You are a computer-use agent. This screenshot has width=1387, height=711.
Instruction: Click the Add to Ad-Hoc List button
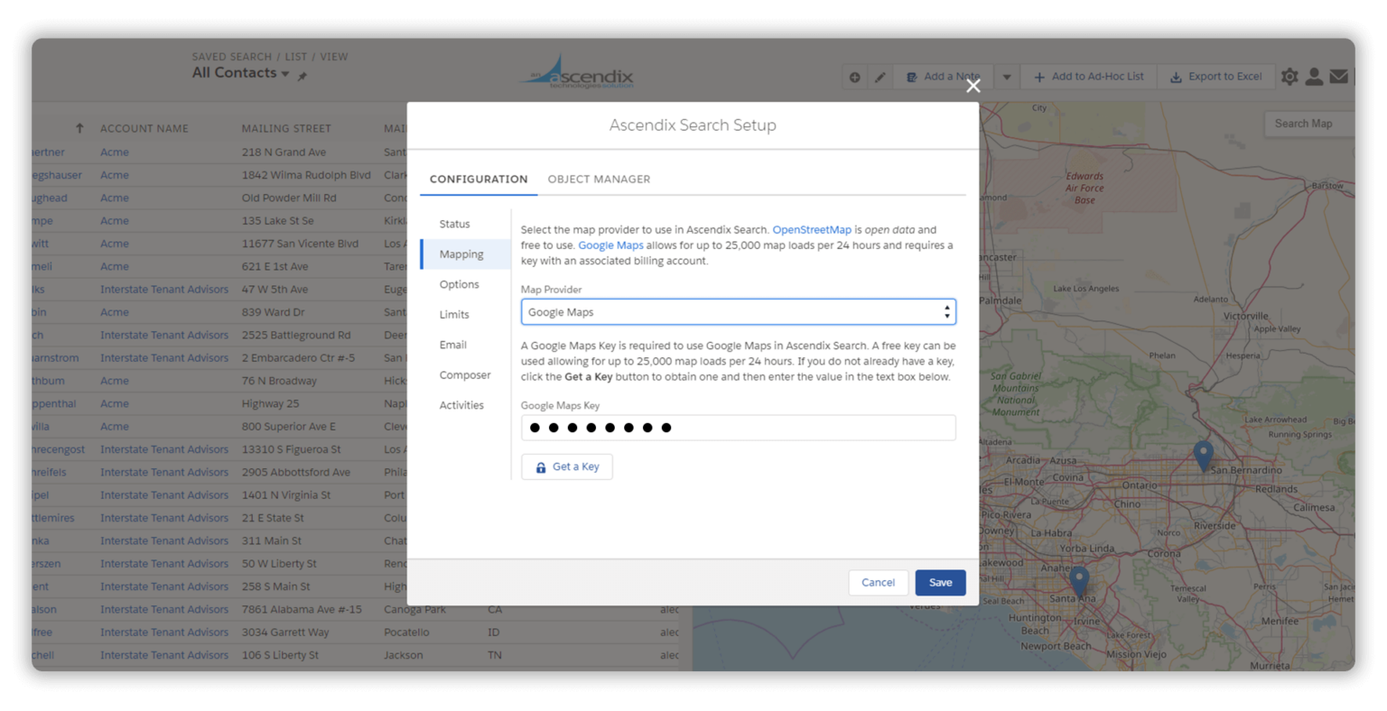point(1088,77)
